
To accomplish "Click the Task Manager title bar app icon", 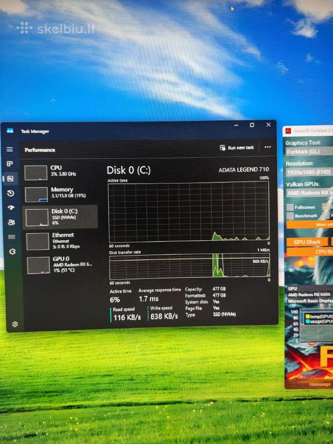I will (x=10, y=131).
